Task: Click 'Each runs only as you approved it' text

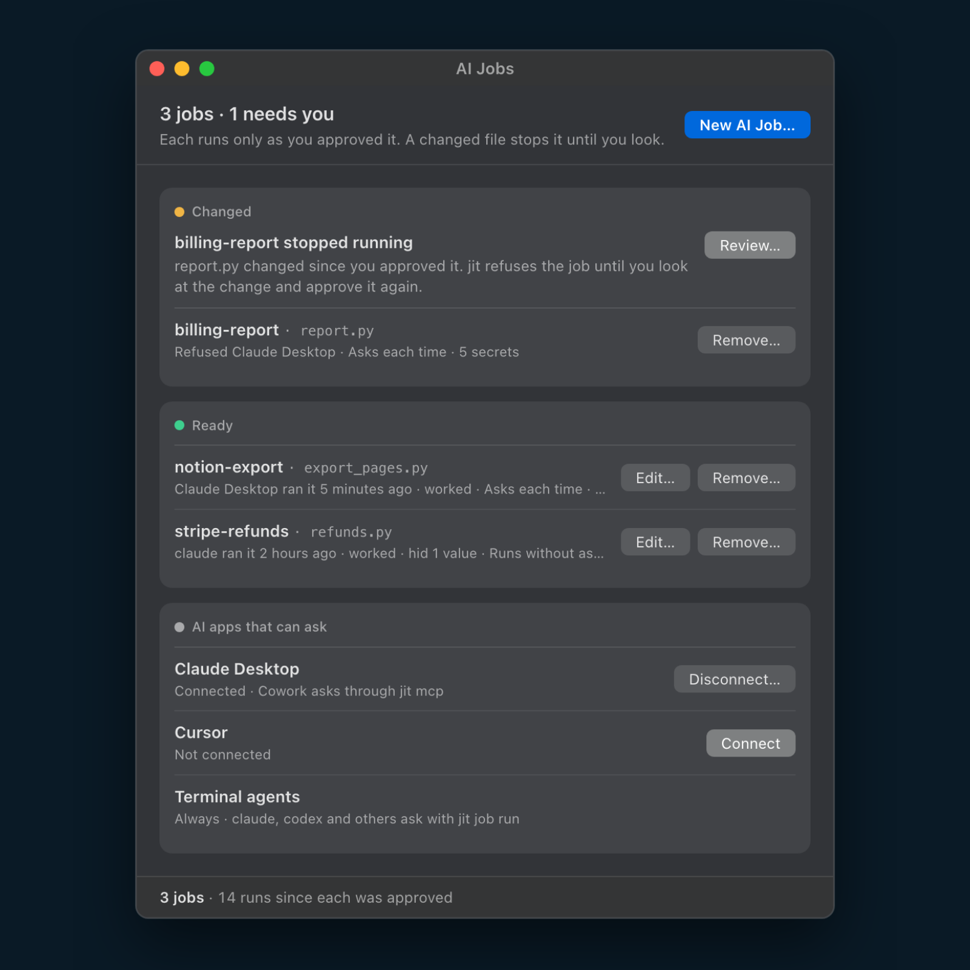Action: click(412, 140)
